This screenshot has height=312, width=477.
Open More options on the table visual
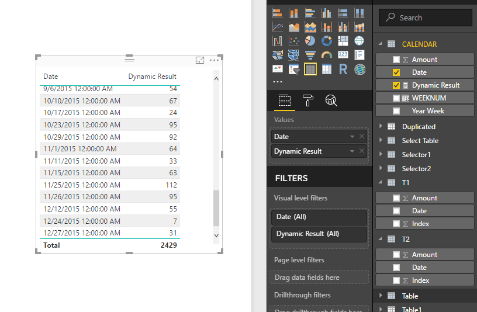(x=214, y=60)
